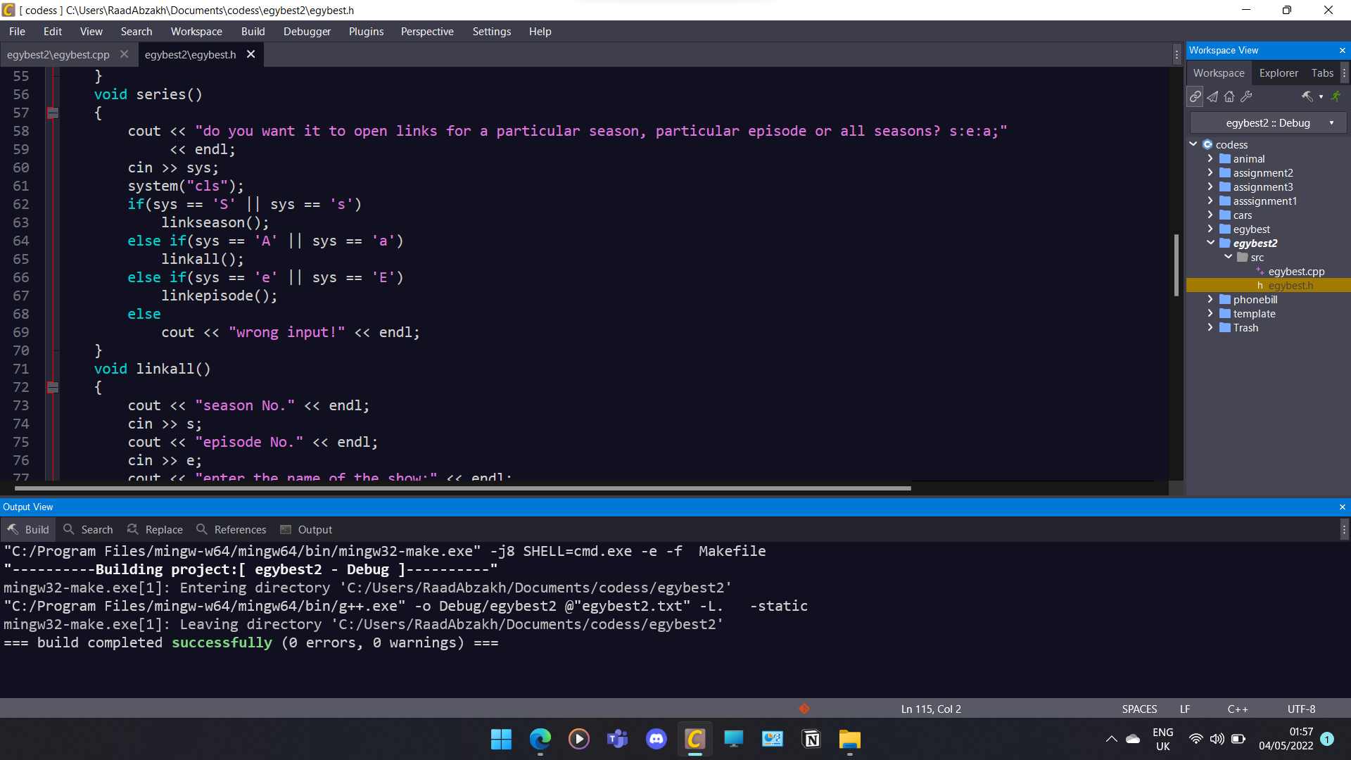The height and width of the screenshot is (760, 1351).
Task: Open Microsoft Teams from the taskbar
Action: (x=617, y=739)
